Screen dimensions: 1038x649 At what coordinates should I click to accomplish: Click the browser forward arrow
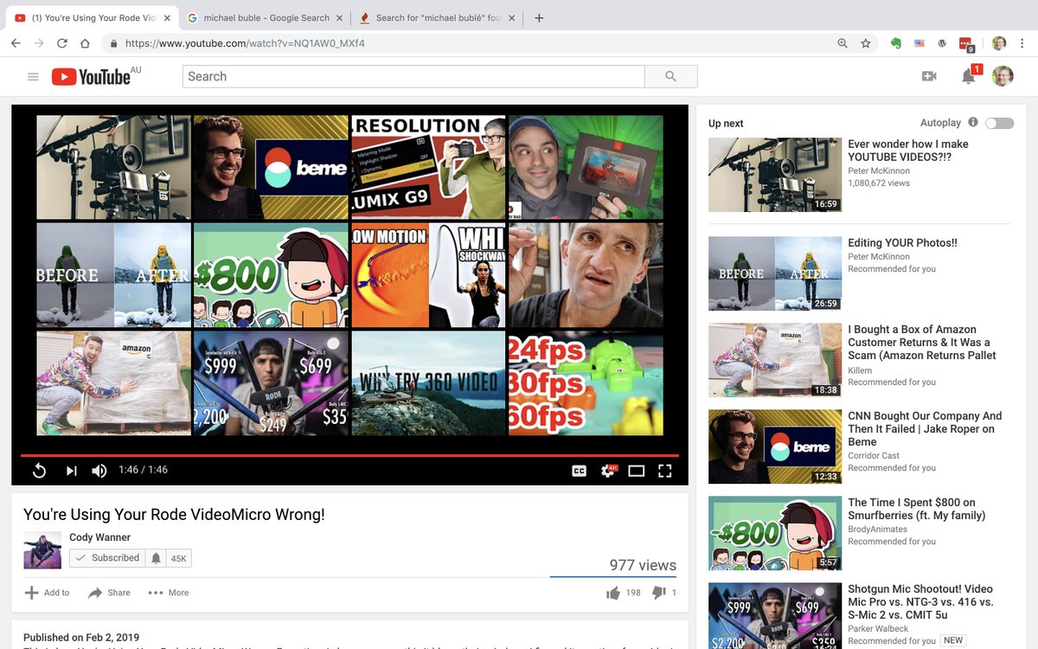pyautogui.click(x=39, y=42)
